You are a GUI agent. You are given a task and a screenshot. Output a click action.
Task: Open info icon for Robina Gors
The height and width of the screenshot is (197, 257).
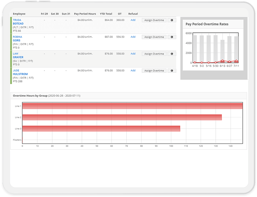(172, 37)
